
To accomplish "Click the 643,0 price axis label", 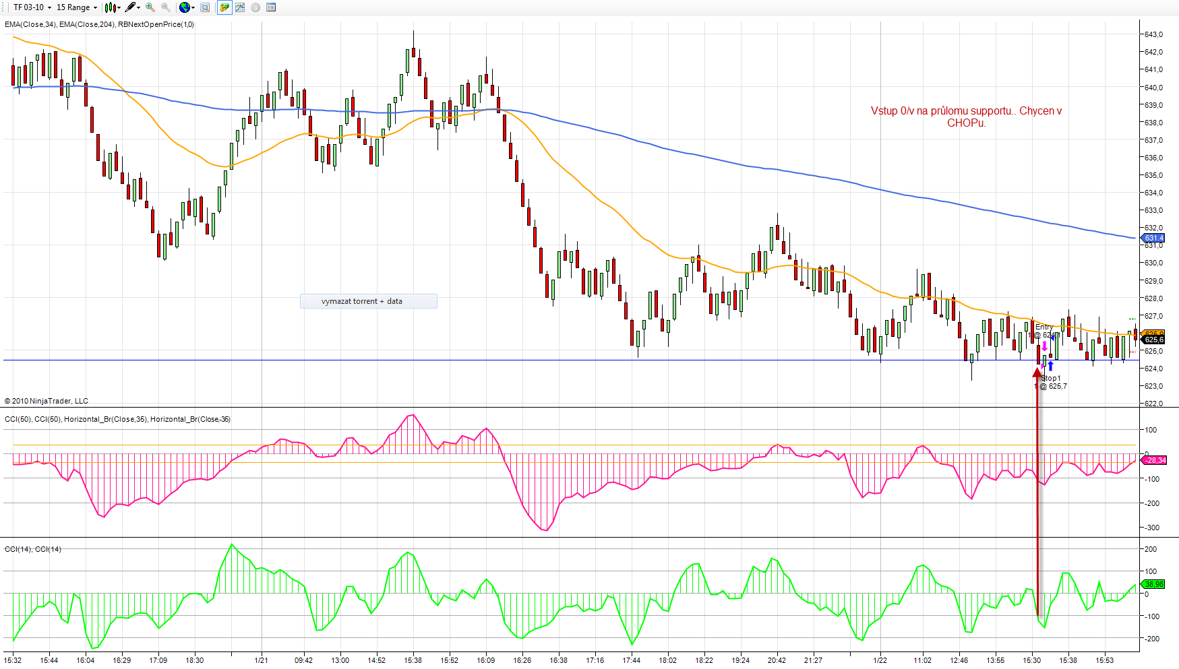I will pos(1153,34).
